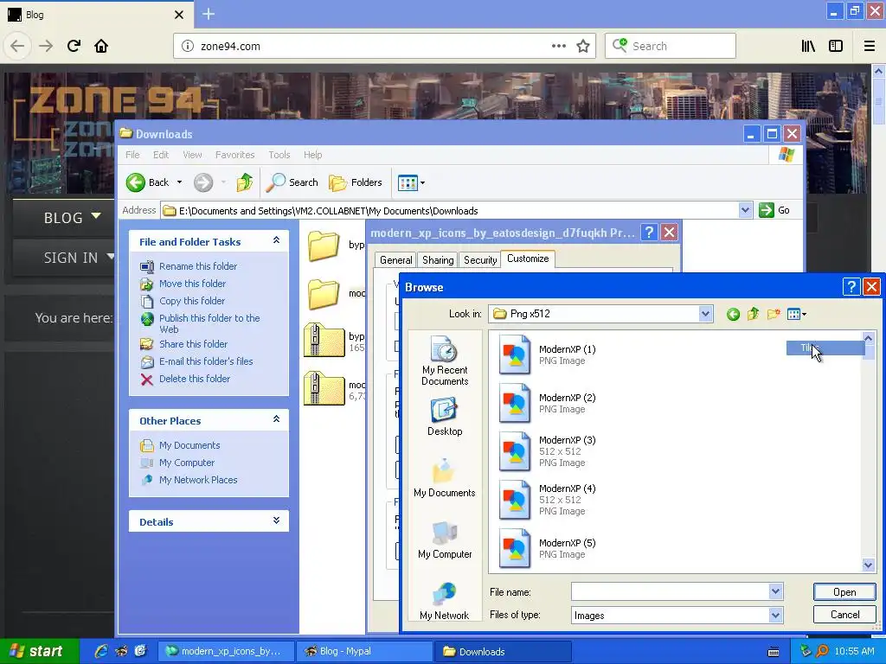This screenshot has width=886, height=664.
Task: Switch to the General tab
Action: click(395, 259)
